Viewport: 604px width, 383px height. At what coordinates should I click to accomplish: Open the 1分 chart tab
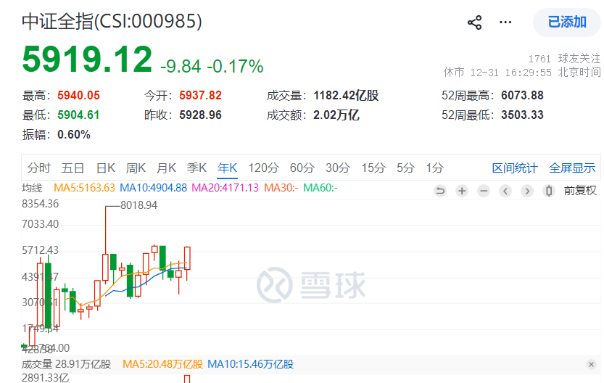pos(434,168)
